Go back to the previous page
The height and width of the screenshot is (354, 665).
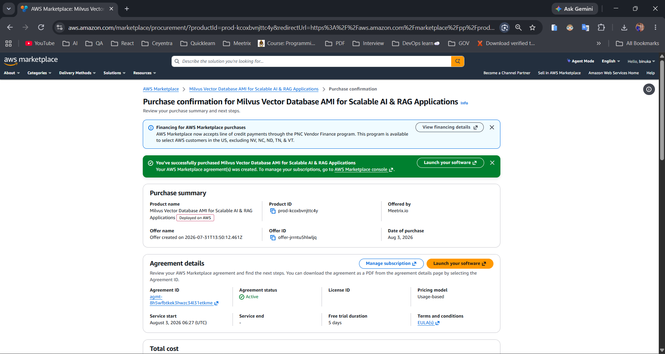pos(10,27)
